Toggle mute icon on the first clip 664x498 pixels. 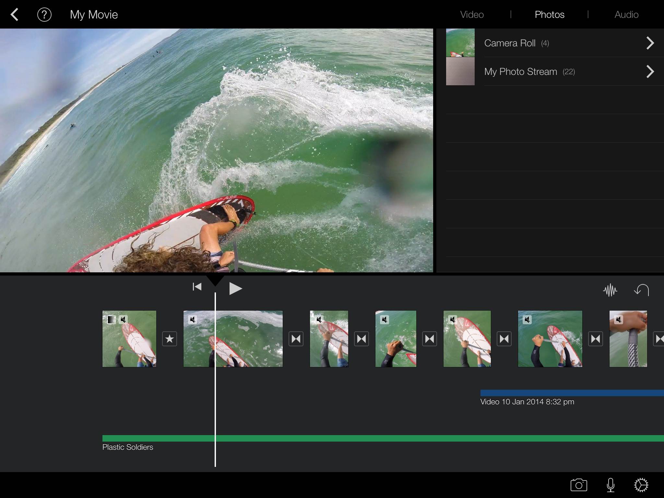pyautogui.click(x=123, y=320)
